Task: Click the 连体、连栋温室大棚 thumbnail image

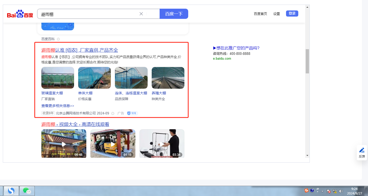Action: point(131,78)
